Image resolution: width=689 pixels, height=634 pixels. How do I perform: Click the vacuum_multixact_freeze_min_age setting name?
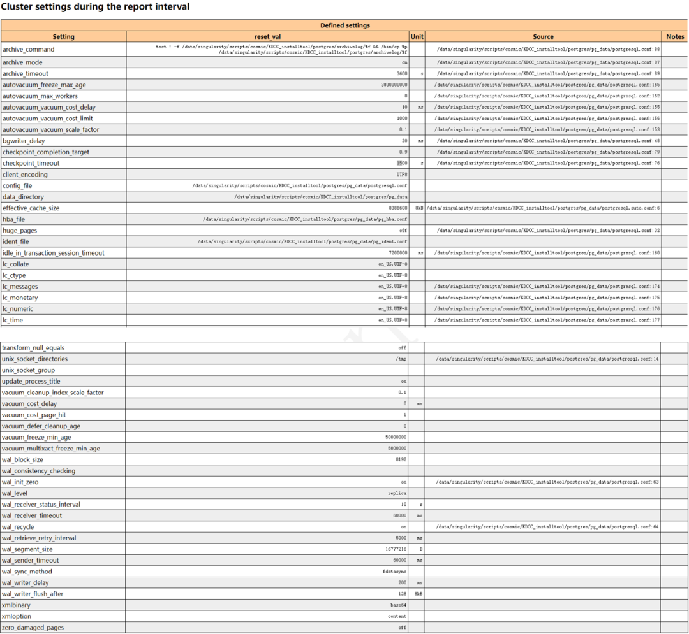(51, 449)
